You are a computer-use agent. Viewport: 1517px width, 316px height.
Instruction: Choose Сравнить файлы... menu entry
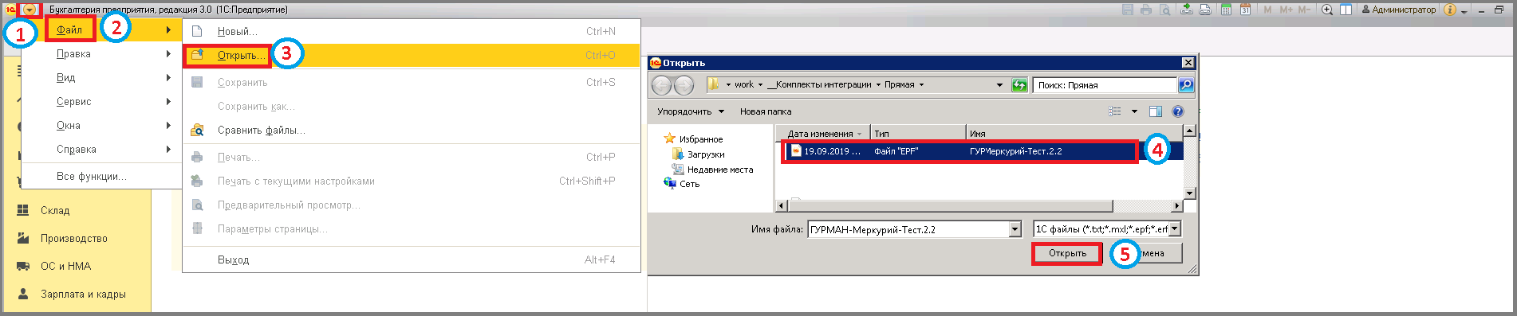[412, 130]
